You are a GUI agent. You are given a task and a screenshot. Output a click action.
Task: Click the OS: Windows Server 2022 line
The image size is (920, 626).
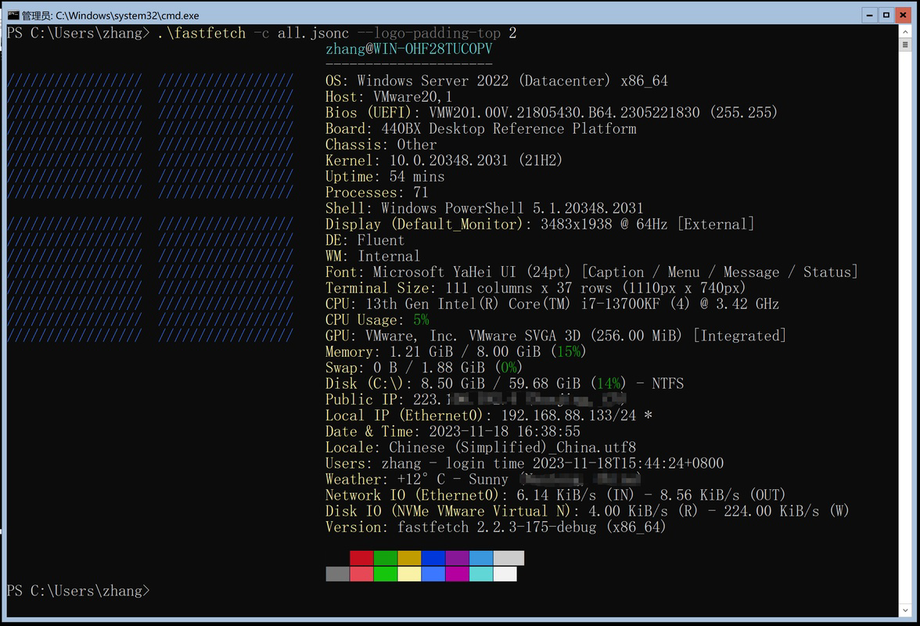click(x=496, y=81)
